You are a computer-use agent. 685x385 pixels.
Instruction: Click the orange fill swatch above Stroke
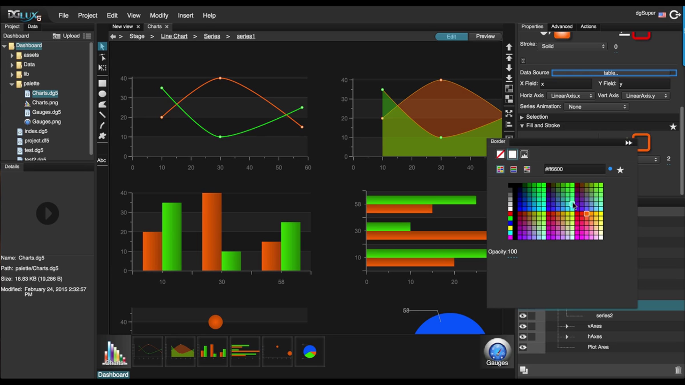[x=562, y=35]
